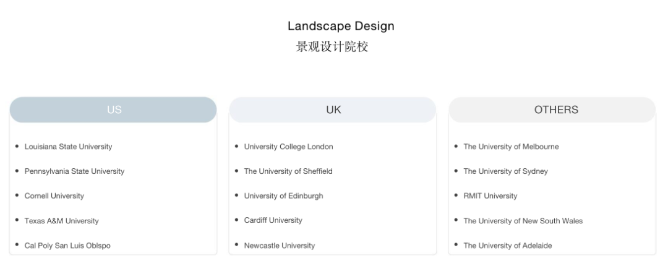Click the Chinese subtitle 景观设计院校
The height and width of the screenshot is (279, 668).
(332, 46)
